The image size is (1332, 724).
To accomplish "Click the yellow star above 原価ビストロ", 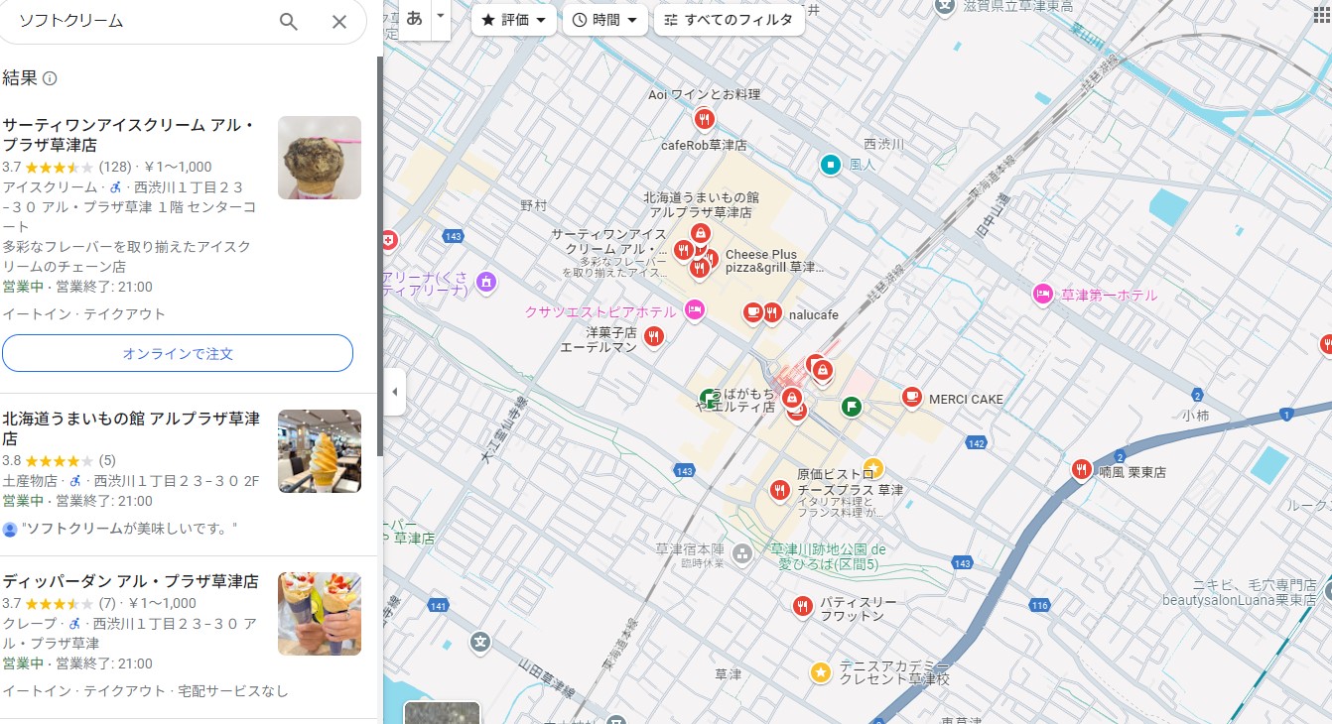I will pos(873,466).
